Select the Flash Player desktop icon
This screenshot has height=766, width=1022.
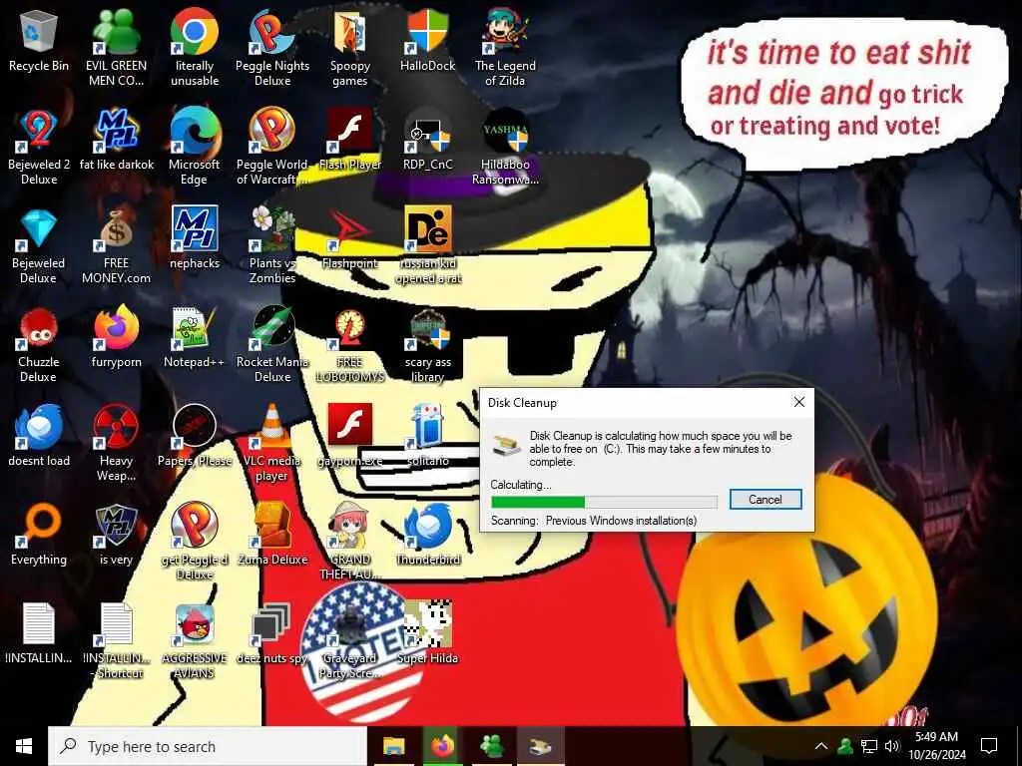point(350,131)
